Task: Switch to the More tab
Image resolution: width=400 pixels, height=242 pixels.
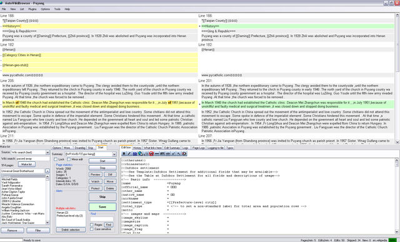Action: [x=67, y=148]
